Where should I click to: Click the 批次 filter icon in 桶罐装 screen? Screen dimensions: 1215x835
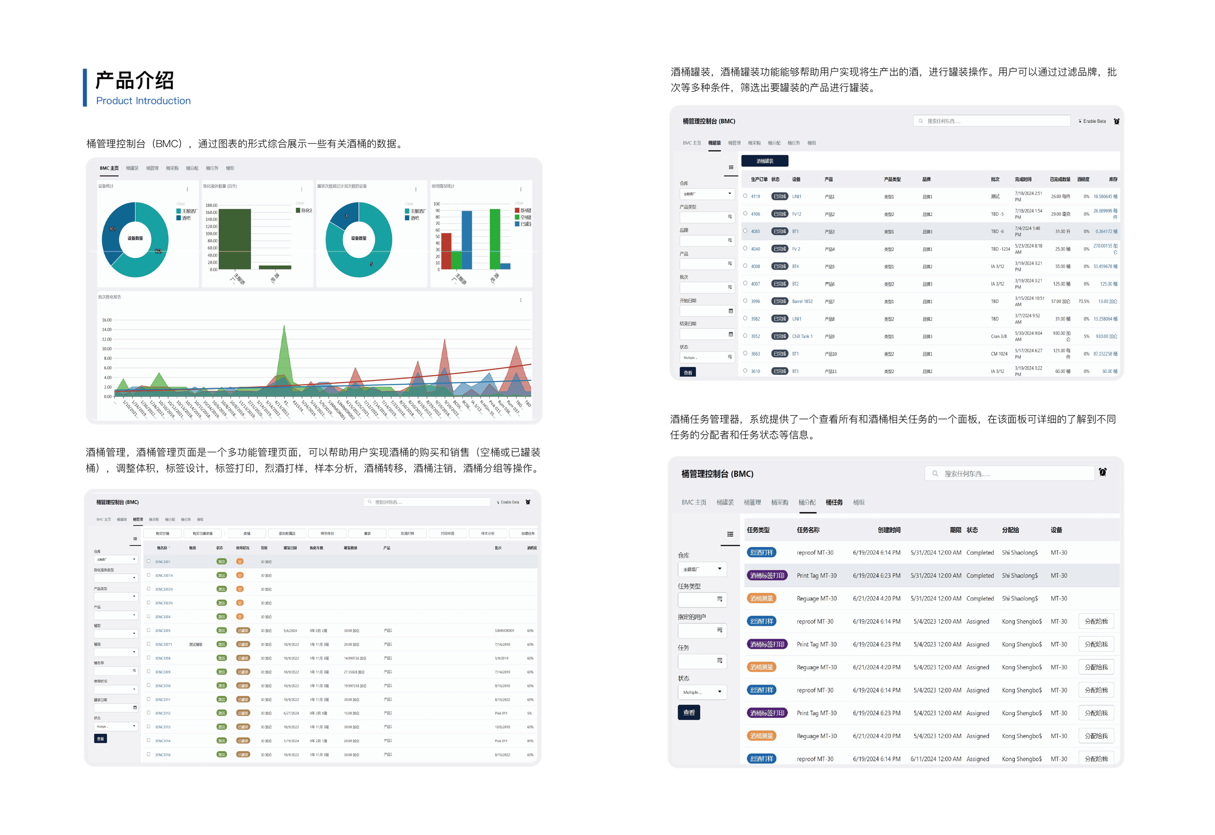(x=730, y=287)
